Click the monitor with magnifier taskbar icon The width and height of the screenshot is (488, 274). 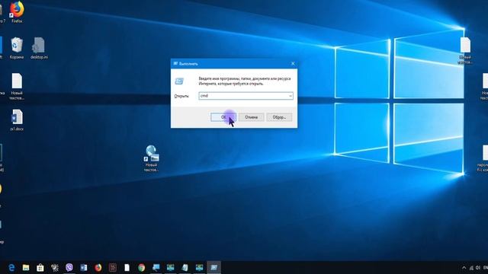[x=156, y=267]
